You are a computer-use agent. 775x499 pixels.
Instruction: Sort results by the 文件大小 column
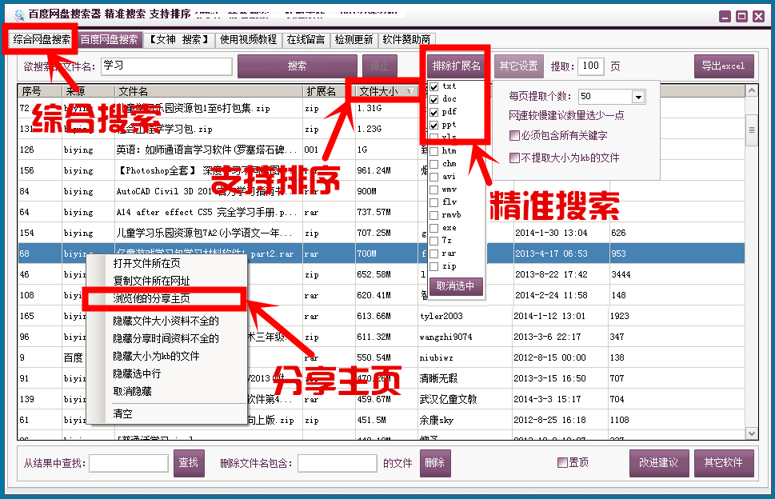[x=384, y=90]
